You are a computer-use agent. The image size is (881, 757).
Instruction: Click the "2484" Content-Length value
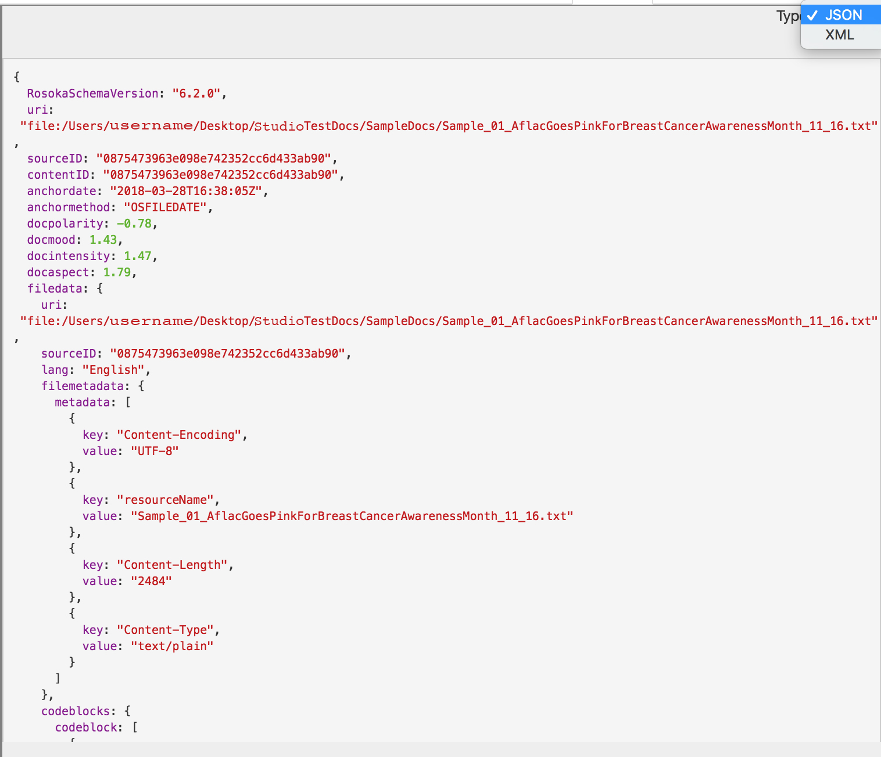click(151, 581)
